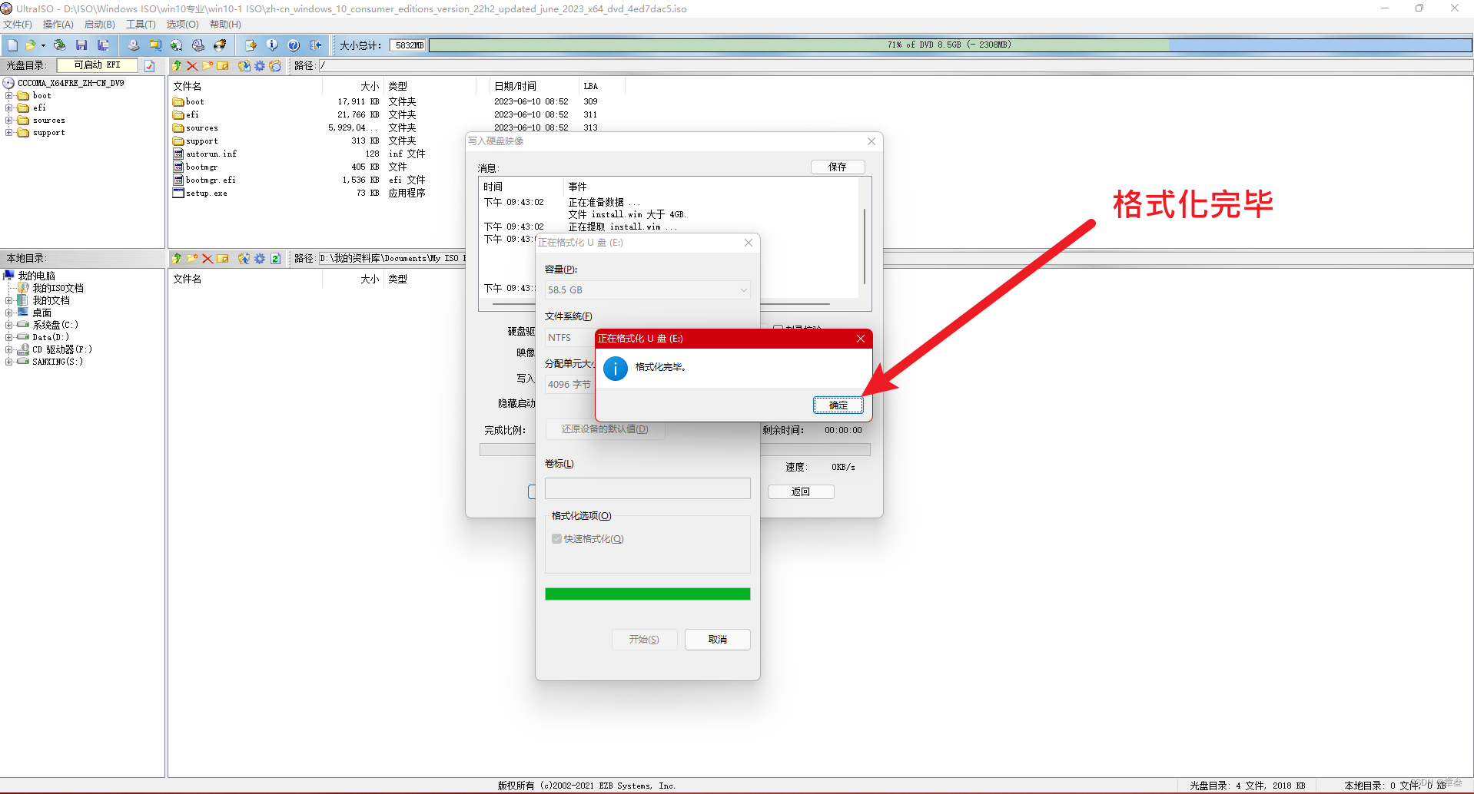Toggle the 快速格式化 checkbox
The image size is (1474, 794).
point(557,539)
